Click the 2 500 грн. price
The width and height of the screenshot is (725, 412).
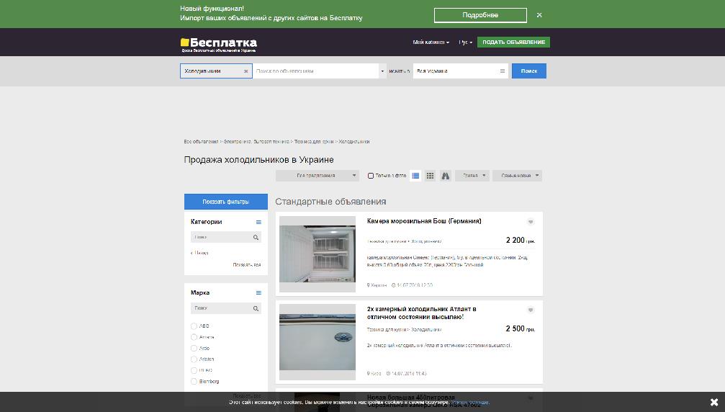tap(520, 328)
